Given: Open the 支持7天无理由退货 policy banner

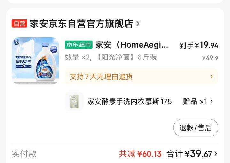Looking at the screenshot, I should (x=142, y=76).
